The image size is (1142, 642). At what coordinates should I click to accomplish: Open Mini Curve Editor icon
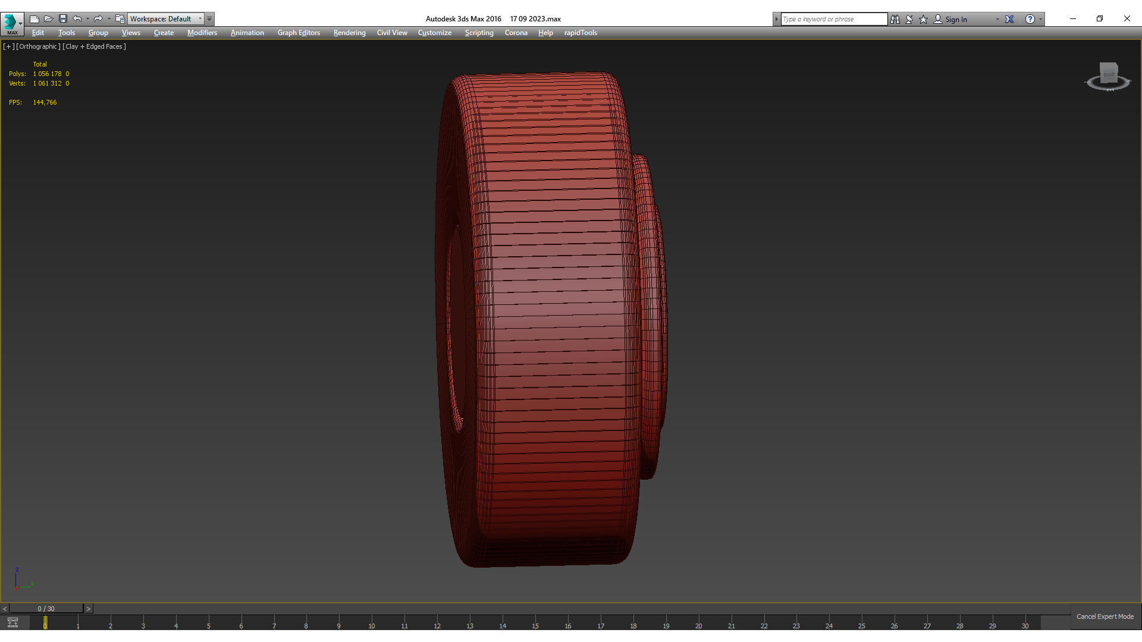[x=12, y=622]
